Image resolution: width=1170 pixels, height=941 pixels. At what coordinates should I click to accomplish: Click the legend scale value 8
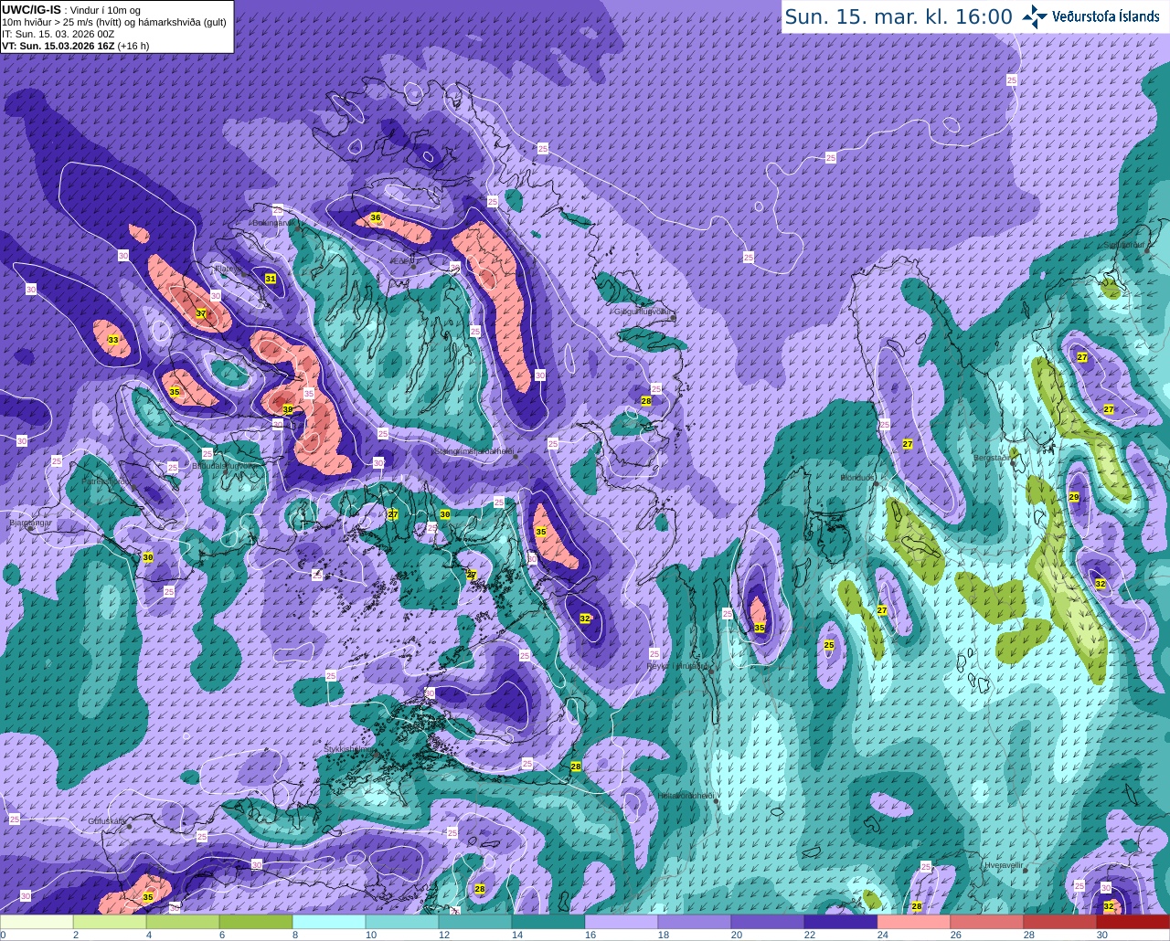click(294, 935)
